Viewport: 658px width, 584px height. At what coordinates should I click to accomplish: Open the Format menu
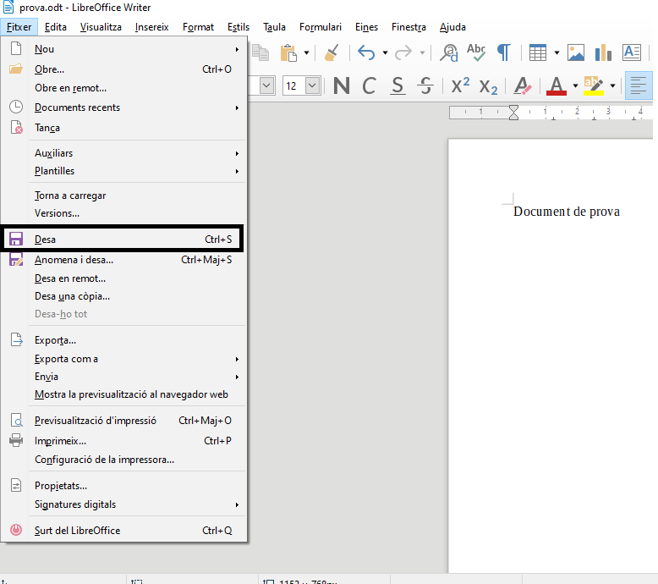(198, 27)
